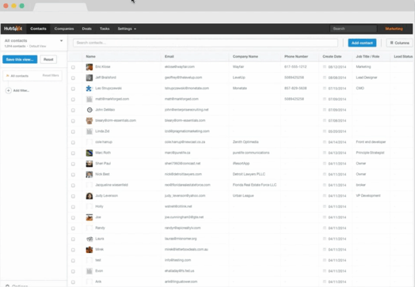Tick the checkbox for cole harrup
Image resolution: width=415 pixels, height=287 pixels.
[x=73, y=142]
